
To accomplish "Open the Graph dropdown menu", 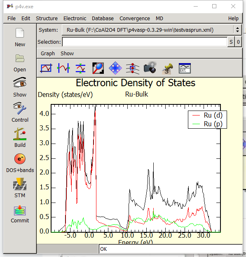I will (x=48, y=54).
